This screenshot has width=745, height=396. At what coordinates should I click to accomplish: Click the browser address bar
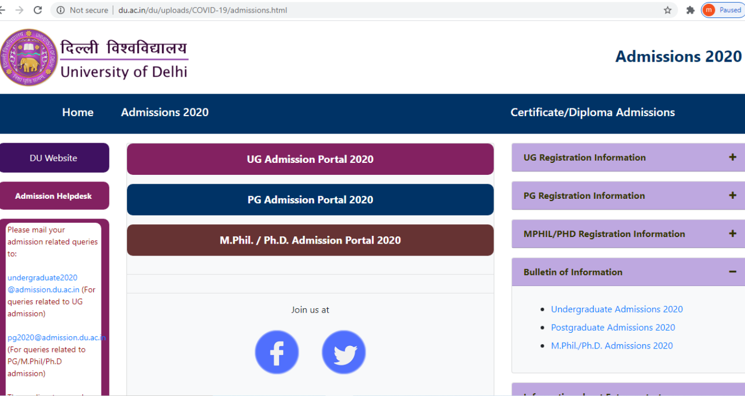pyautogui.click(x=218, y=9)
